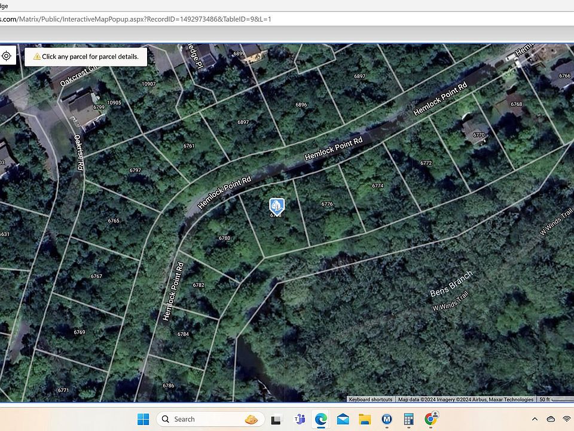The image size is (574, 431).
Task: Select parcel 6899 near the top
Action: (x=239, y=53)
